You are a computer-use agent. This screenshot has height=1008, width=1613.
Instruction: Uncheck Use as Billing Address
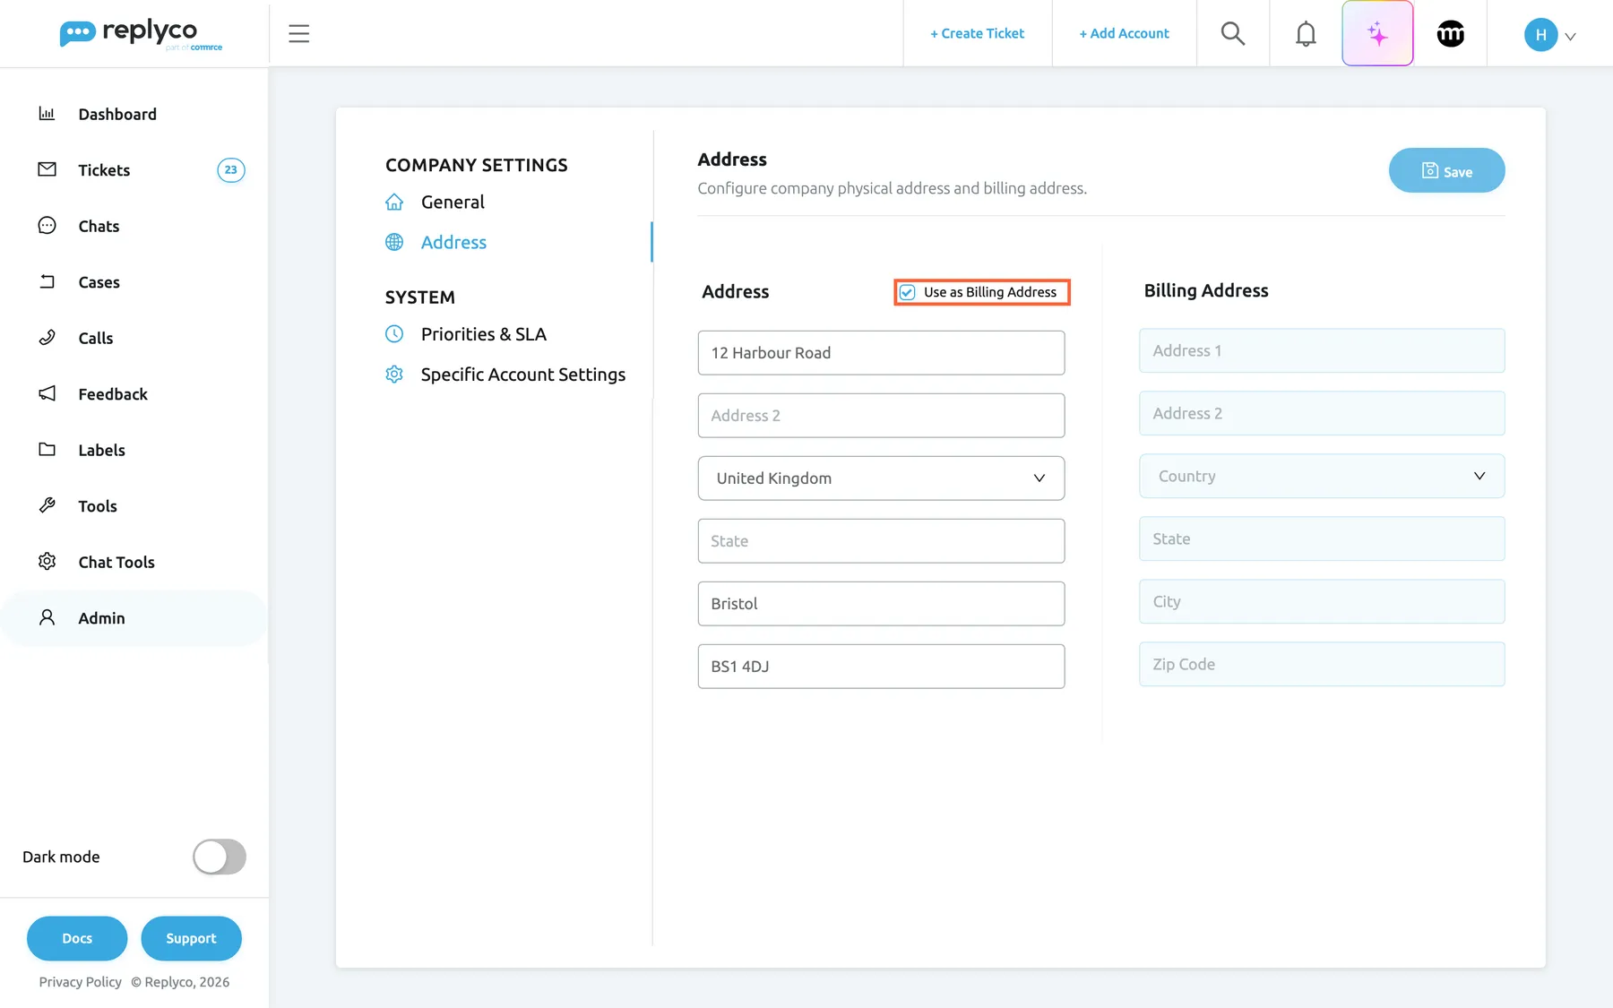[x=907, y=292]
